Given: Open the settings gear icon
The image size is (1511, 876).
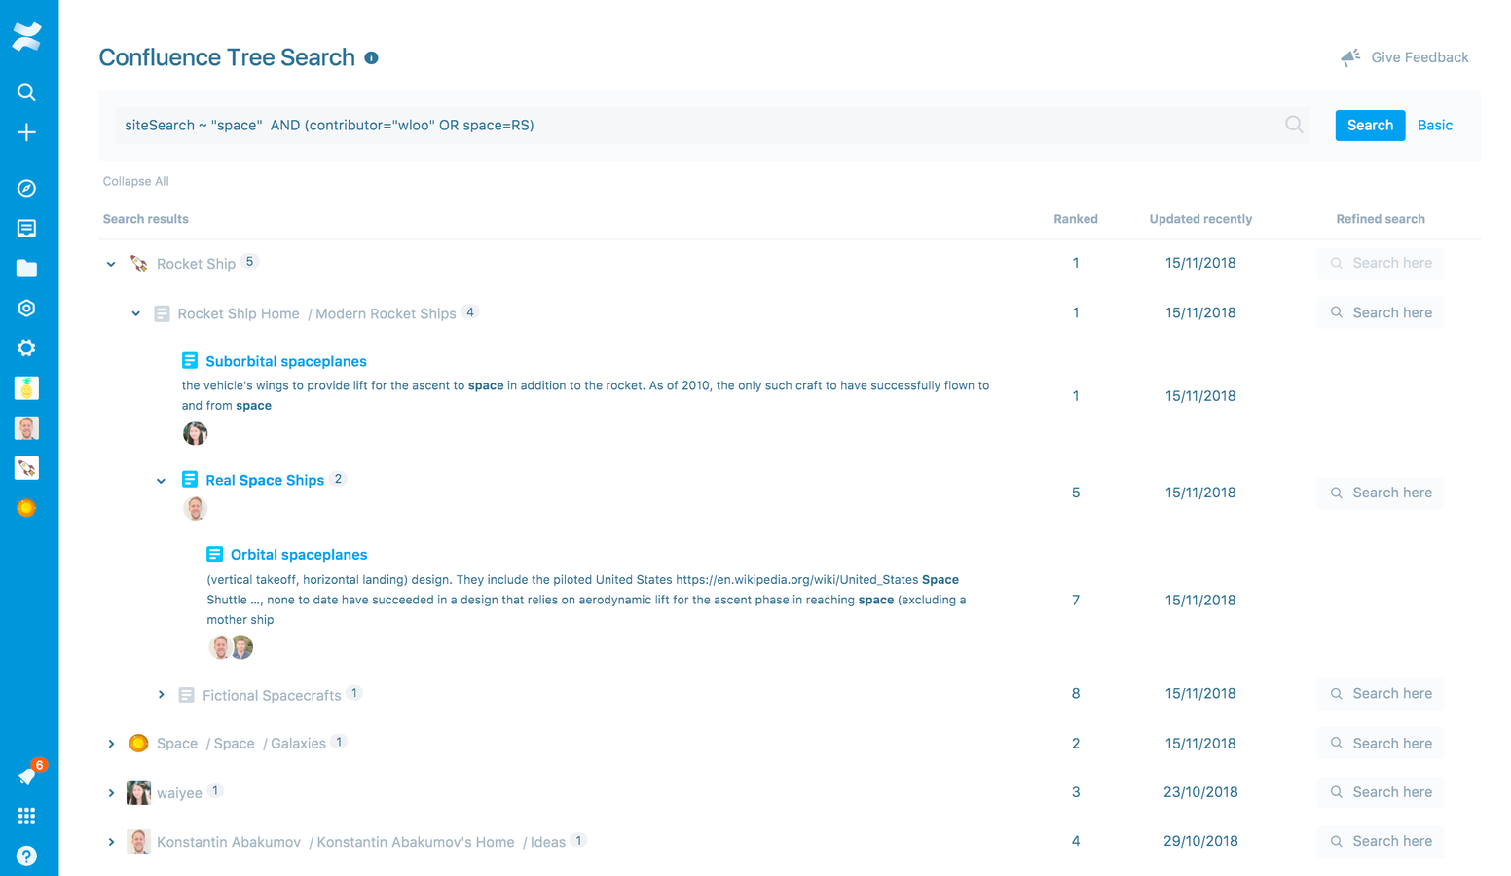Looking at the screenshot, I should [x=26, y=348].
